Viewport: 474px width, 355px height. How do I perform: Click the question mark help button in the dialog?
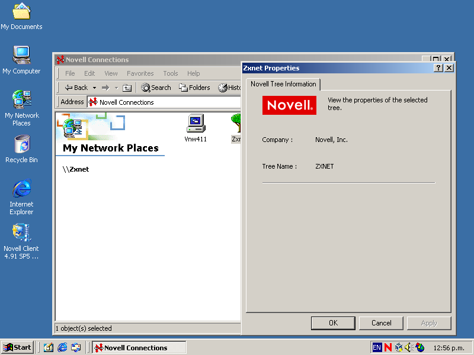(438, 68)
